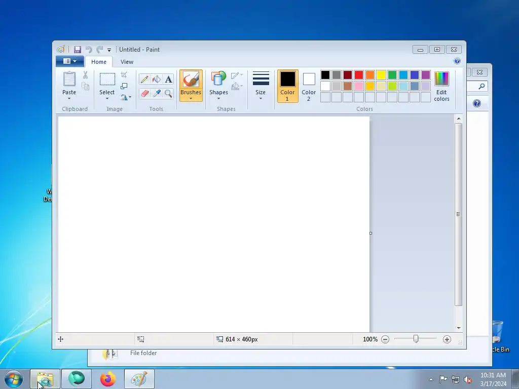This screenshot has width=519, height=389.
Task: Open the Rotate or flip dropdown
Action: click(126, 97)
